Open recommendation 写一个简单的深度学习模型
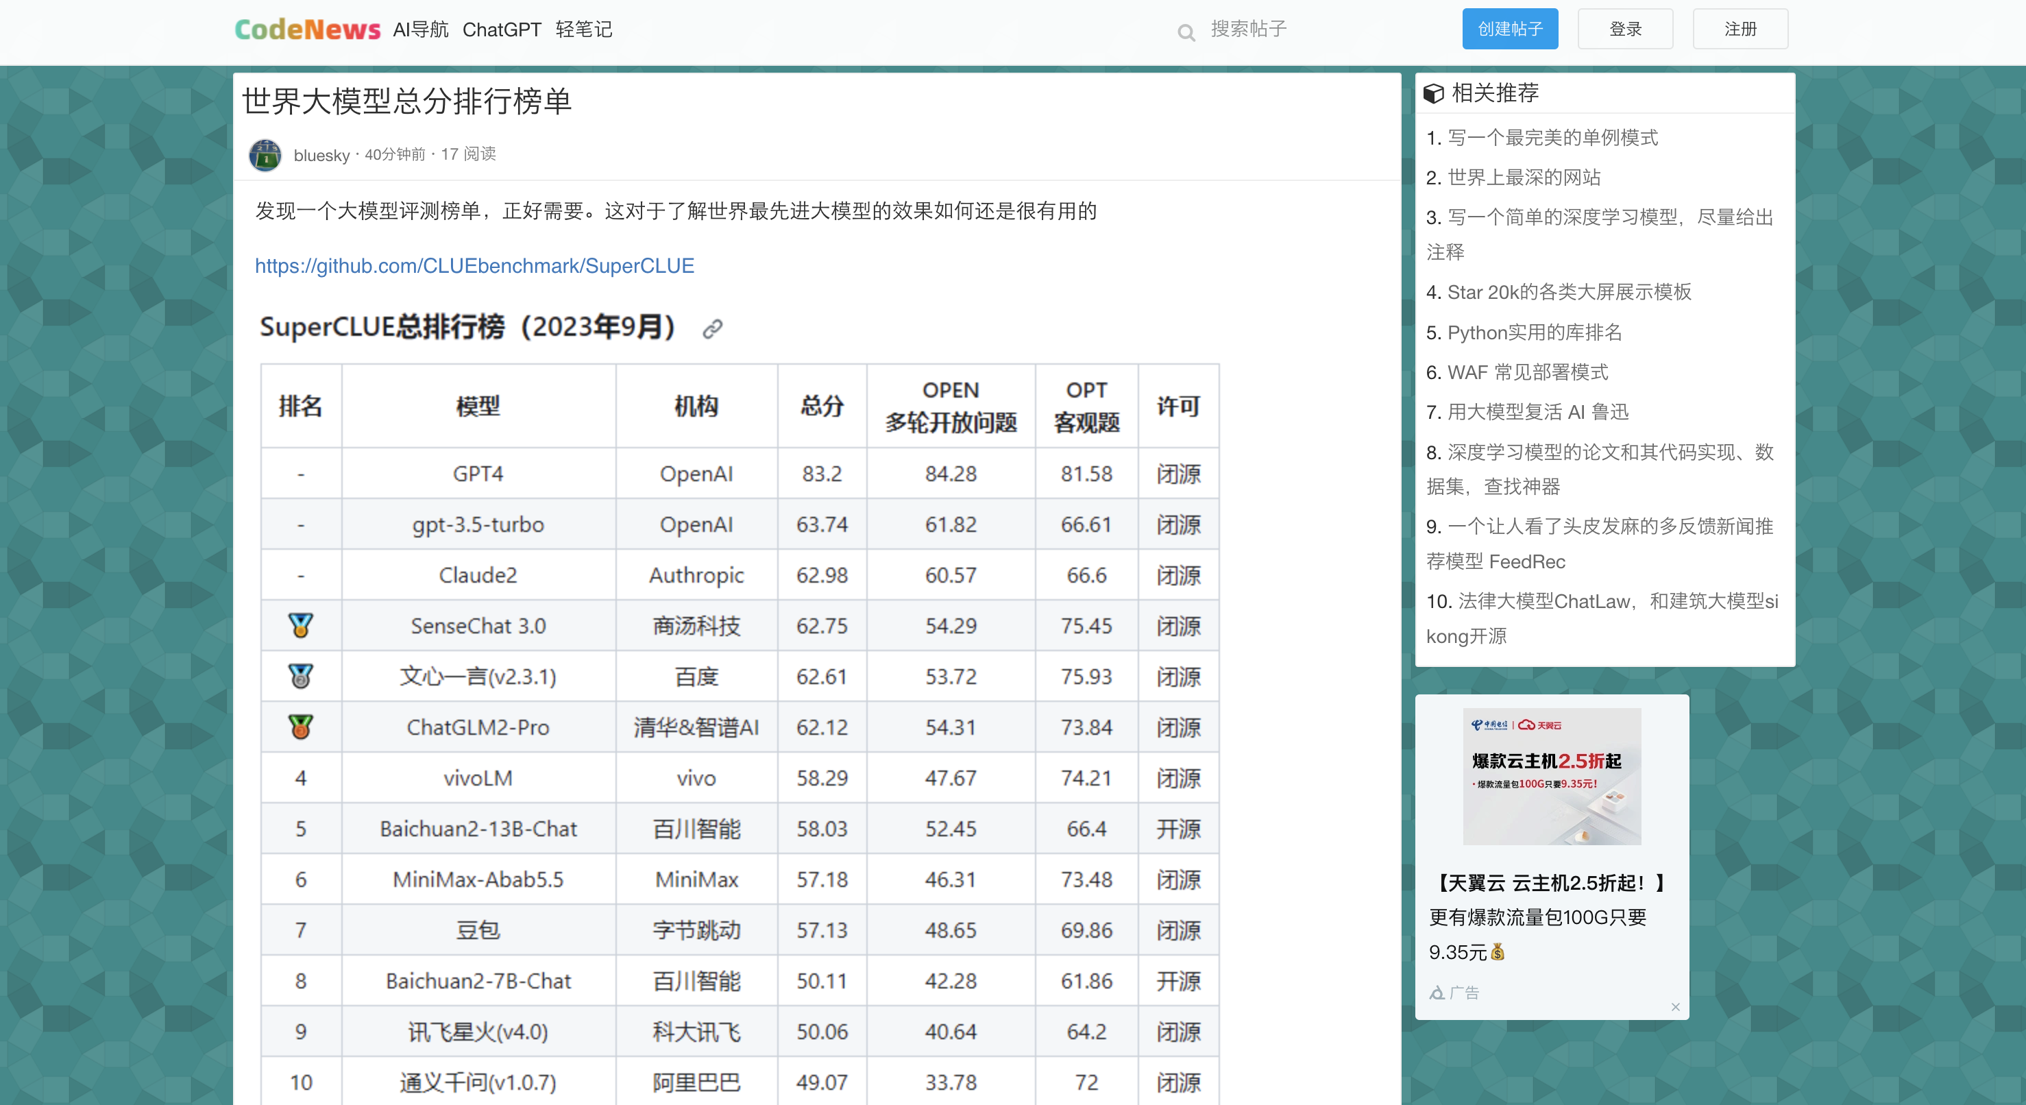The height and width of the screenshot is (1105, 2026). click(x=1600, y=234)
